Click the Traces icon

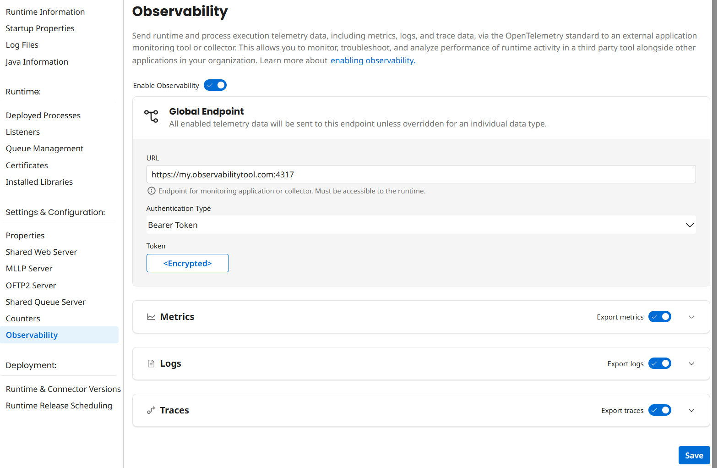coord(151,410)
